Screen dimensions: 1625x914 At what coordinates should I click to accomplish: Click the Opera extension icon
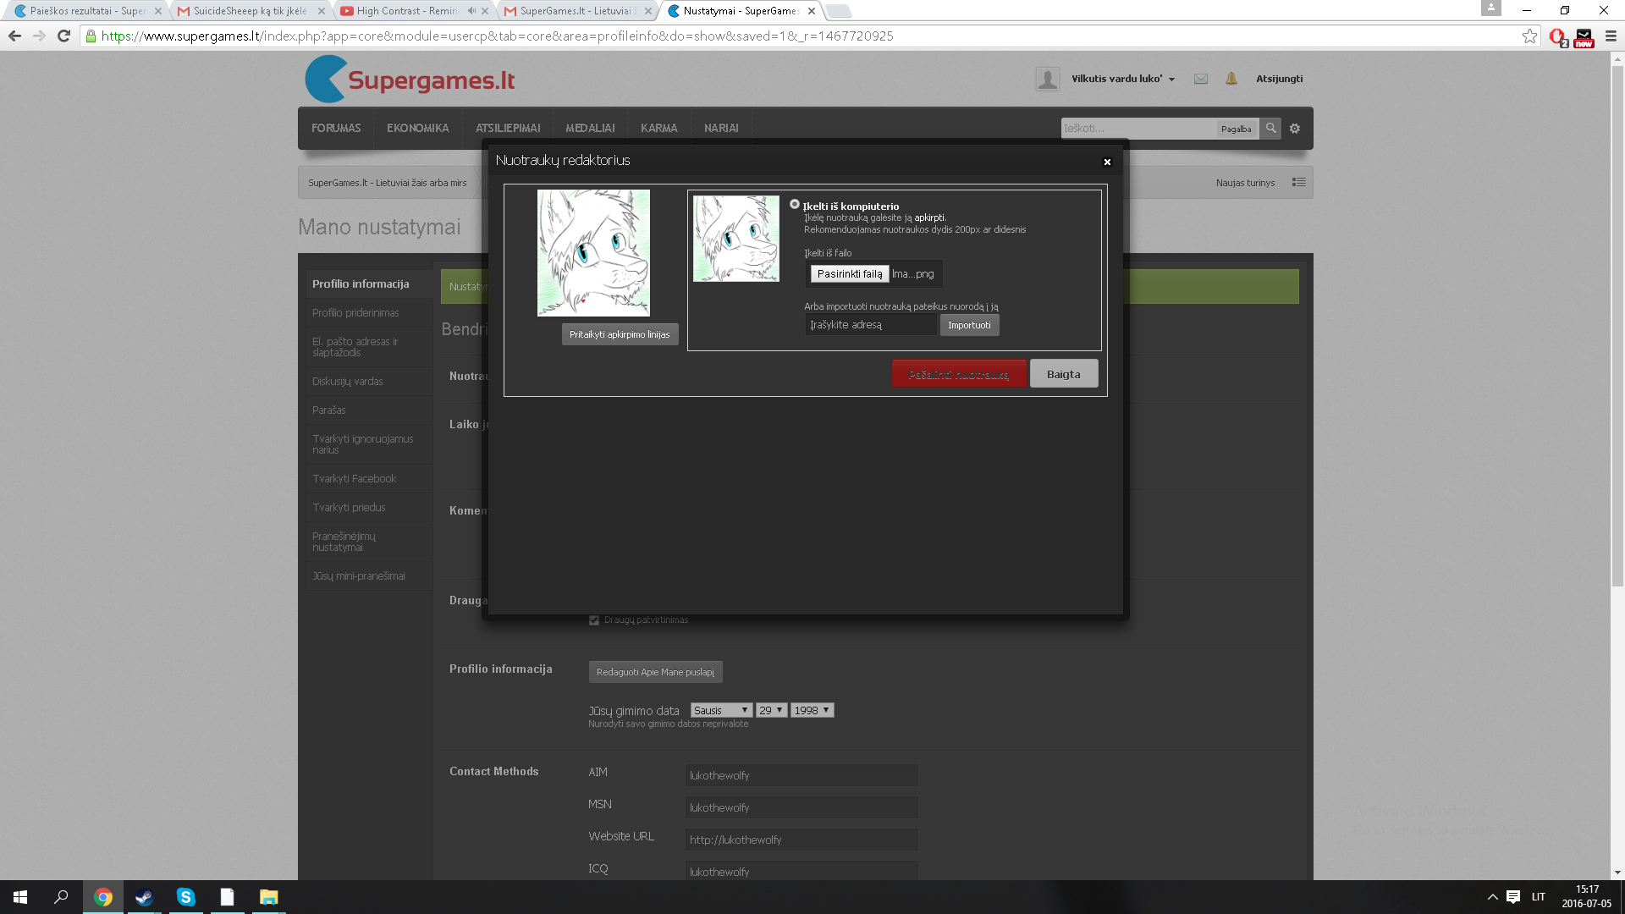tap(1557, 36)
